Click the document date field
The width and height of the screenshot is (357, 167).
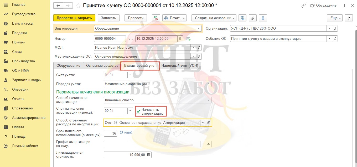tap(157, 39)
